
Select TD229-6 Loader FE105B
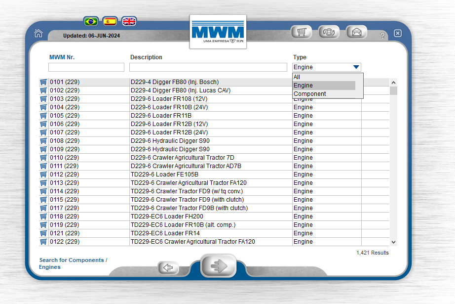coord(164,174)
